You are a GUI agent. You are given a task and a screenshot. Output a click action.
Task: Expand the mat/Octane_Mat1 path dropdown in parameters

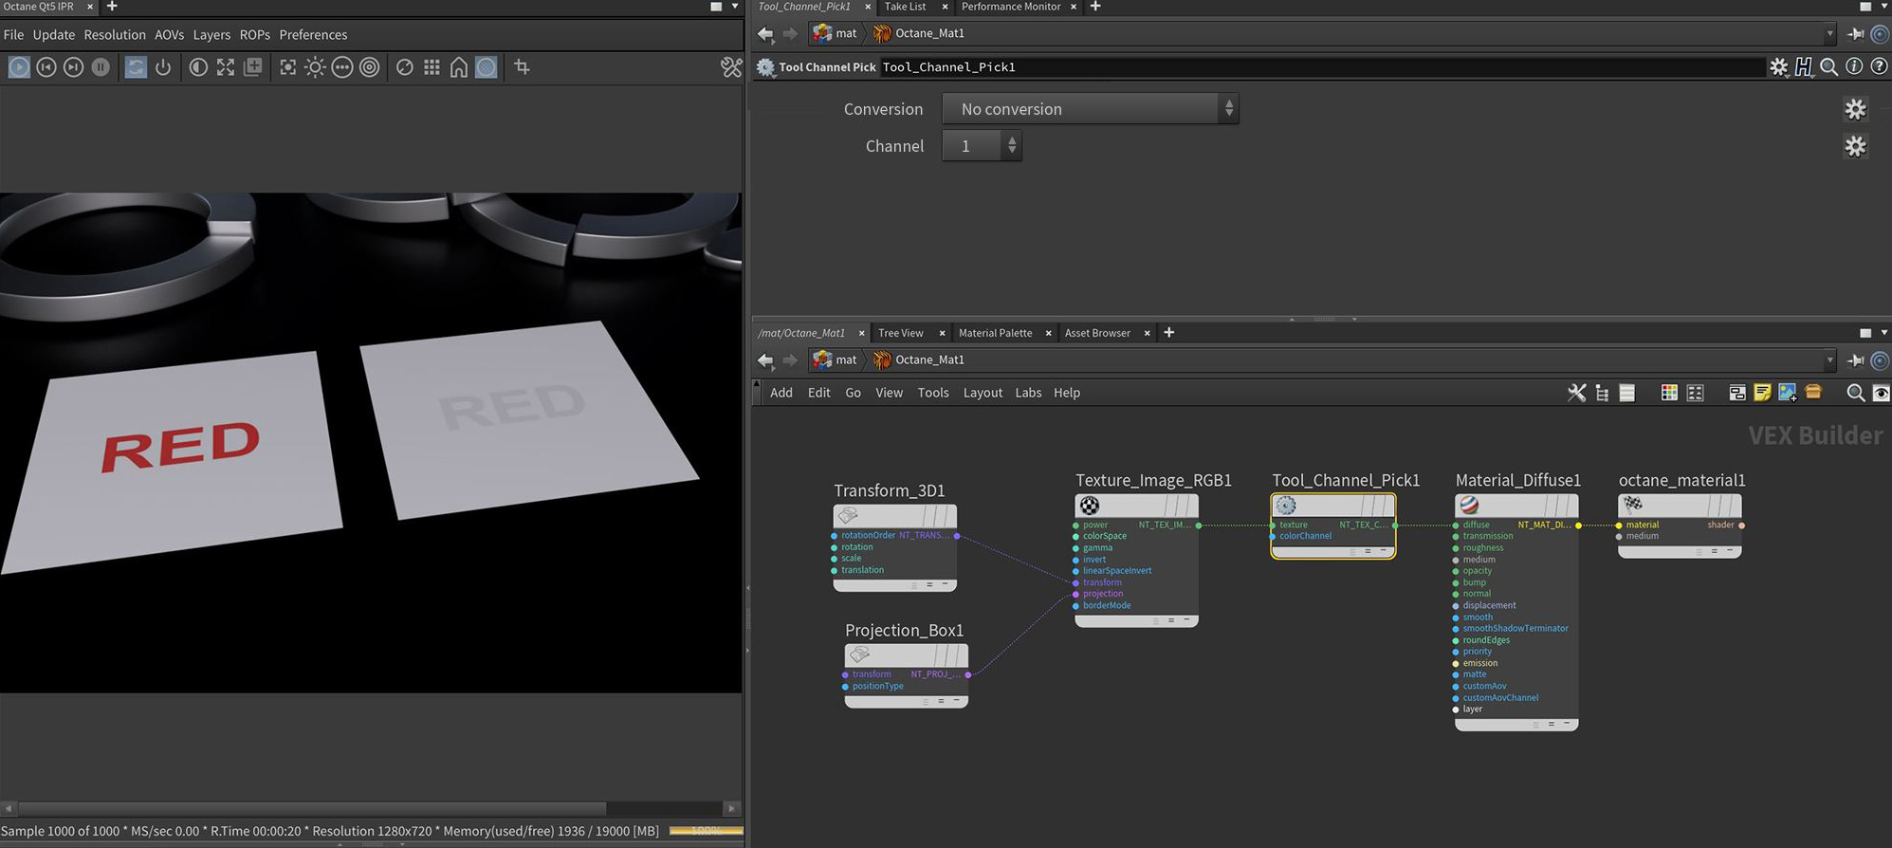[1829, 33]
